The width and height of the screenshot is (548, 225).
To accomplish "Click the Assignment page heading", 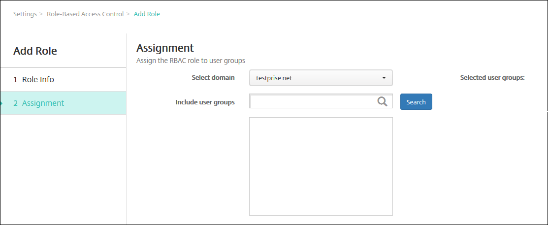I will point(165,48).
